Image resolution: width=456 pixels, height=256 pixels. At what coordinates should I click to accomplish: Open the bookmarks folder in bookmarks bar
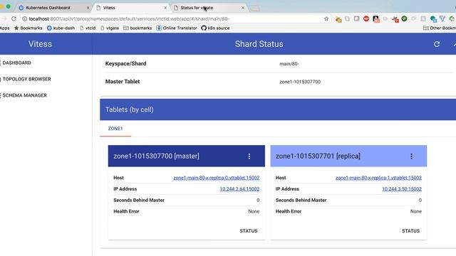(138, 28)
